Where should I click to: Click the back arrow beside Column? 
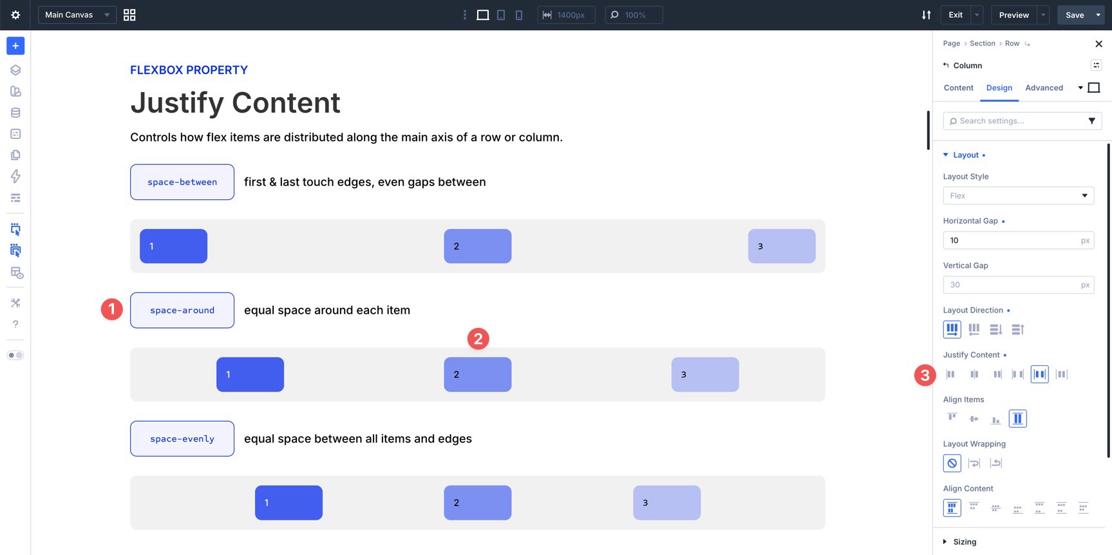point(946,65)
